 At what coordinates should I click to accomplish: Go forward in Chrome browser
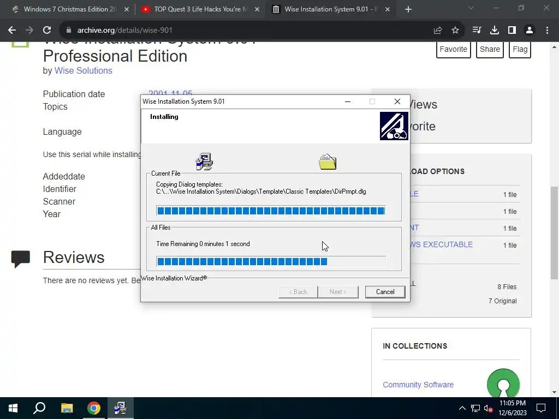[x=29, y=31]
